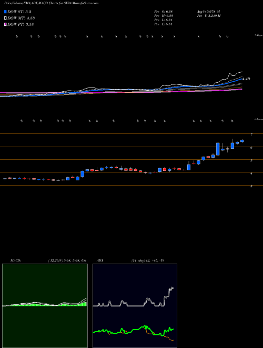Viewport: 263px width, 348px height.
Task: Click the MACD panel title
Action: tap(15, 260)
